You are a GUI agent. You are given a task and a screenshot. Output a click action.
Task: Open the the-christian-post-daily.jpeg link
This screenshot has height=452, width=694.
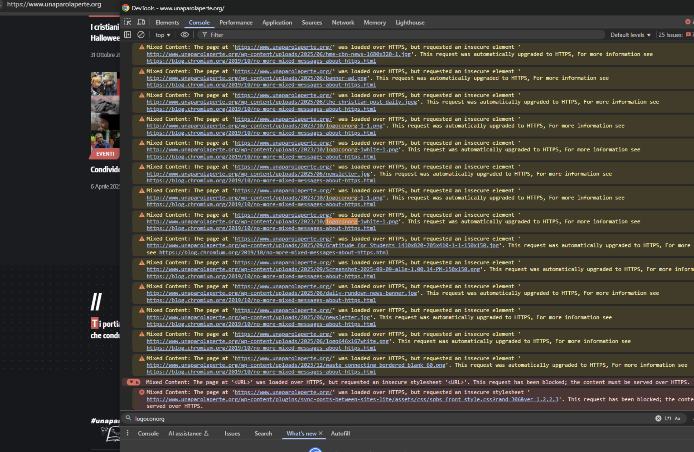click(x=282, y=102)
